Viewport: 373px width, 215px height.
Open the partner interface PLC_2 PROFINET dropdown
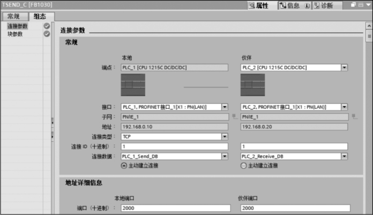pyautogui.click(x=344, y=107)
